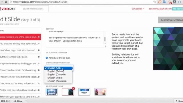Image resolution: width=183 pixels, height=103 pixels.
Task: Select 'Connect on Facebook' slide
Action: [20, 70]
